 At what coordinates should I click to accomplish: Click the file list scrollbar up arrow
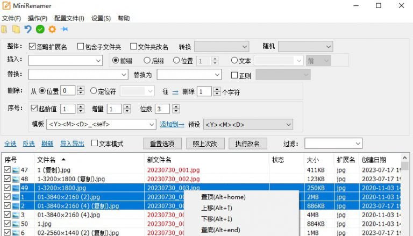pyautogui.click(x=405, y=158)
